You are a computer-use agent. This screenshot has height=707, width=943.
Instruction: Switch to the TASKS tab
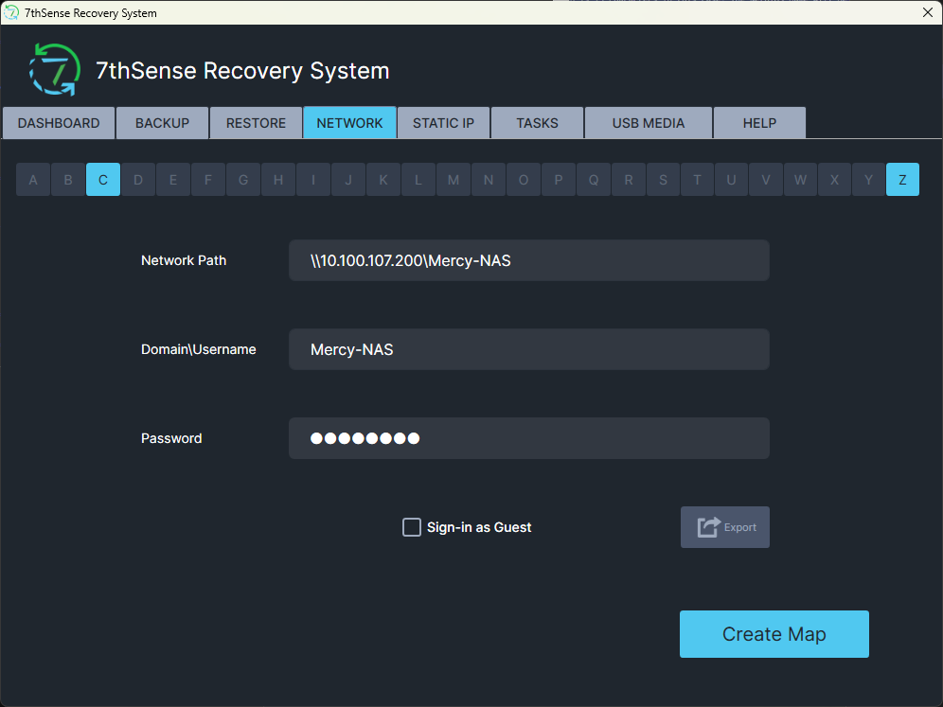tap(538, 123)
